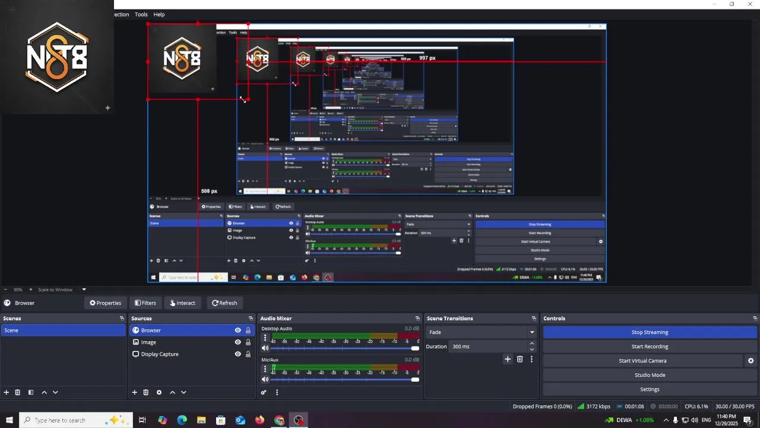Open scene filters icon in Scenes panel

[x=31, y=392]
